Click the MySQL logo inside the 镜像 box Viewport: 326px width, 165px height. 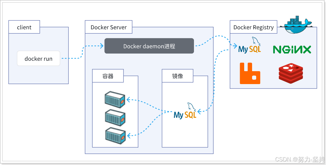tap(185, 111)
